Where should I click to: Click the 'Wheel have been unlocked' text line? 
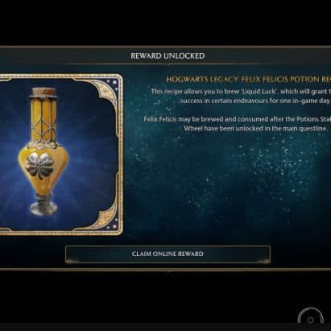(x=256, y=129)
